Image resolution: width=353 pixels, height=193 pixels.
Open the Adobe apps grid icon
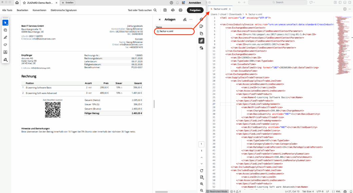tap(183, 3)
